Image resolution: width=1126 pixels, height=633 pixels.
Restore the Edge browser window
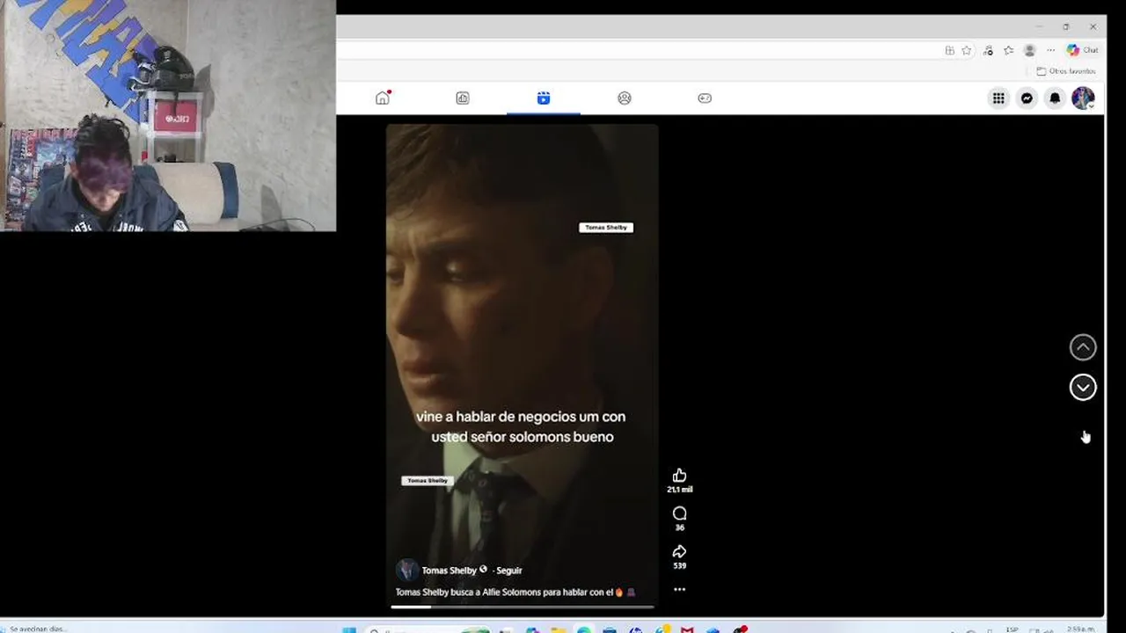click(x=1065, y=26)
